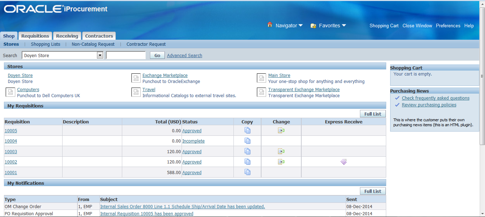Click Full List button for My Requisitions

373,114
